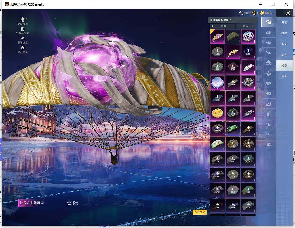Screen dimensions: 295x228
Task: Select the drone category sidebar icon
Action: click(x=268, y=43)
